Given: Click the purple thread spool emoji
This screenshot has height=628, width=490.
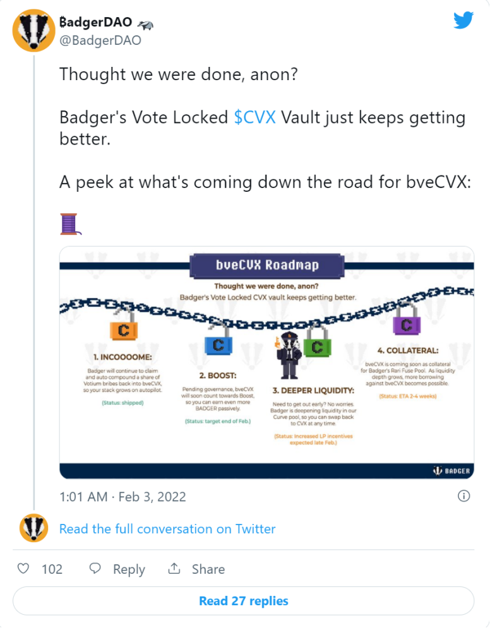Looking at the screenshot, I should pyautogui.click(x=70, y=224).
